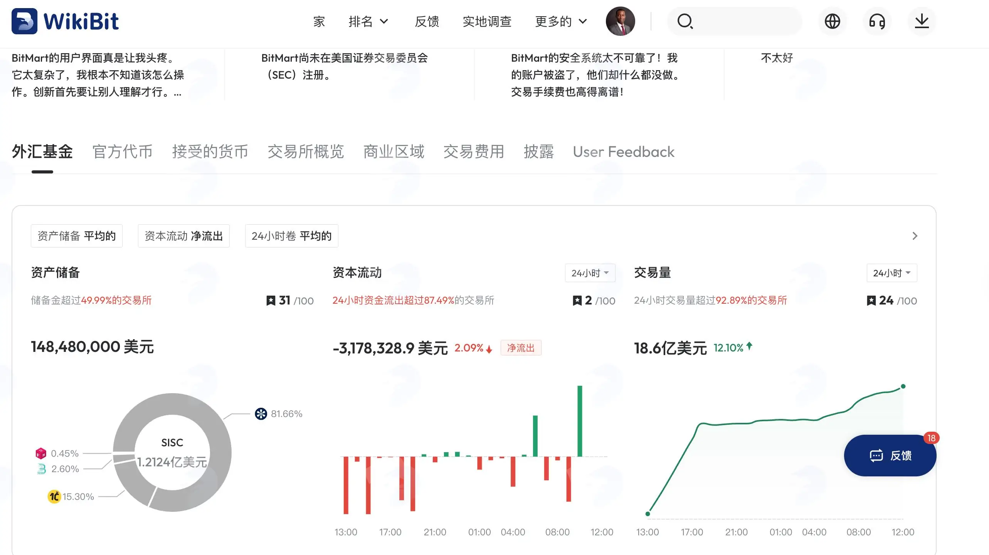Viewport: 989px width, 555px height.
Task: Expand the 排名 navigation dropdown
Action: pyautogui.click(x=368, y=21)
